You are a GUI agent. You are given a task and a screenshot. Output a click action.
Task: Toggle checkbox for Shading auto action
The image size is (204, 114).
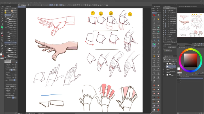tap(164, 40)
